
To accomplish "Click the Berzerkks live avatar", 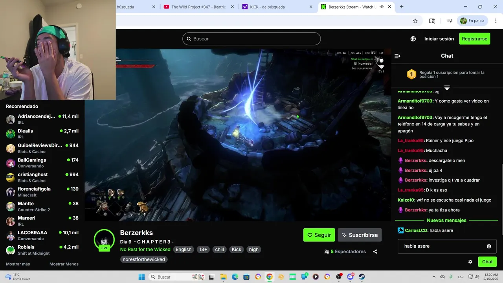I will 104,240.
